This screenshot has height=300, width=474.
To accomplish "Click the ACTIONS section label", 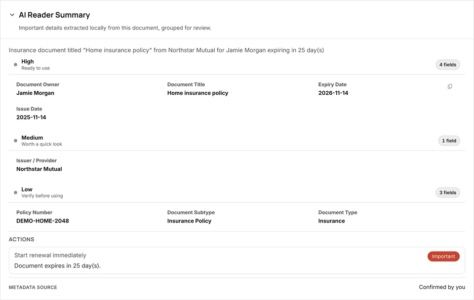I will (21, 240).
